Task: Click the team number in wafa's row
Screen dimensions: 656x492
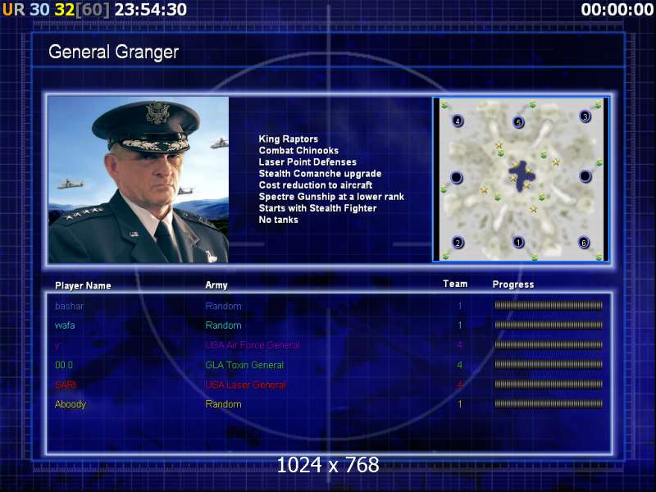Action: [x=460, y=325]
